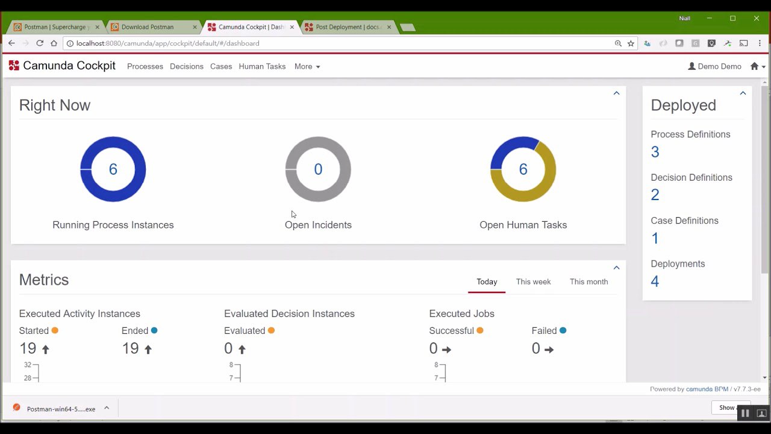The height and width of the screenshot is (434, 771).
Task: Open the Process Definitions count link
Action: [x=655, y=152]
